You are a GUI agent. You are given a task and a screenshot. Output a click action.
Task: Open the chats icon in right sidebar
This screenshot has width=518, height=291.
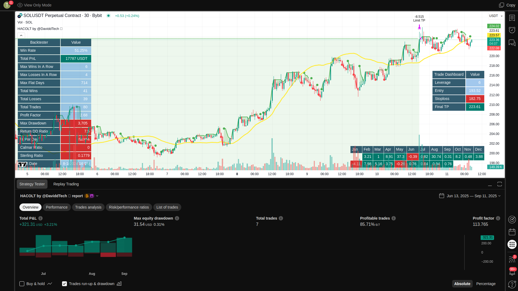pos(512,43)
